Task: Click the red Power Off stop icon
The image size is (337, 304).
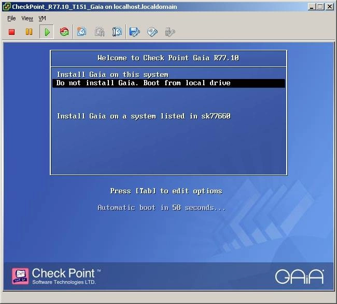Action: (11, 32)
